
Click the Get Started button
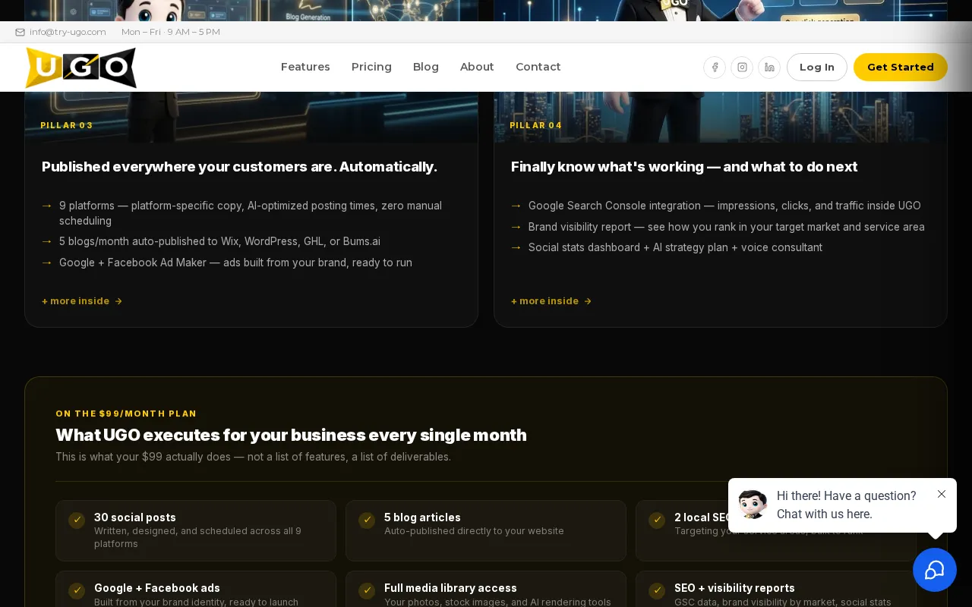click(901, 68)
